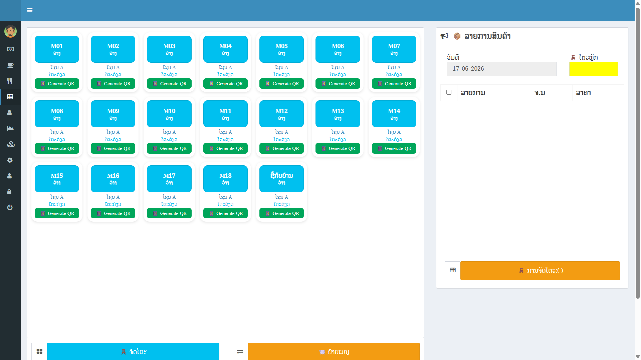The image size is (641, 360).
Task: Open the area chart sidebar icon
Action: point(10,128)
